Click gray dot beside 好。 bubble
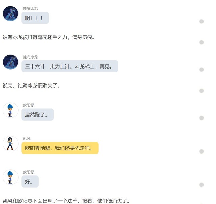Image resolution: width=216 pixels, height=204 pixels. pos(201,185)
